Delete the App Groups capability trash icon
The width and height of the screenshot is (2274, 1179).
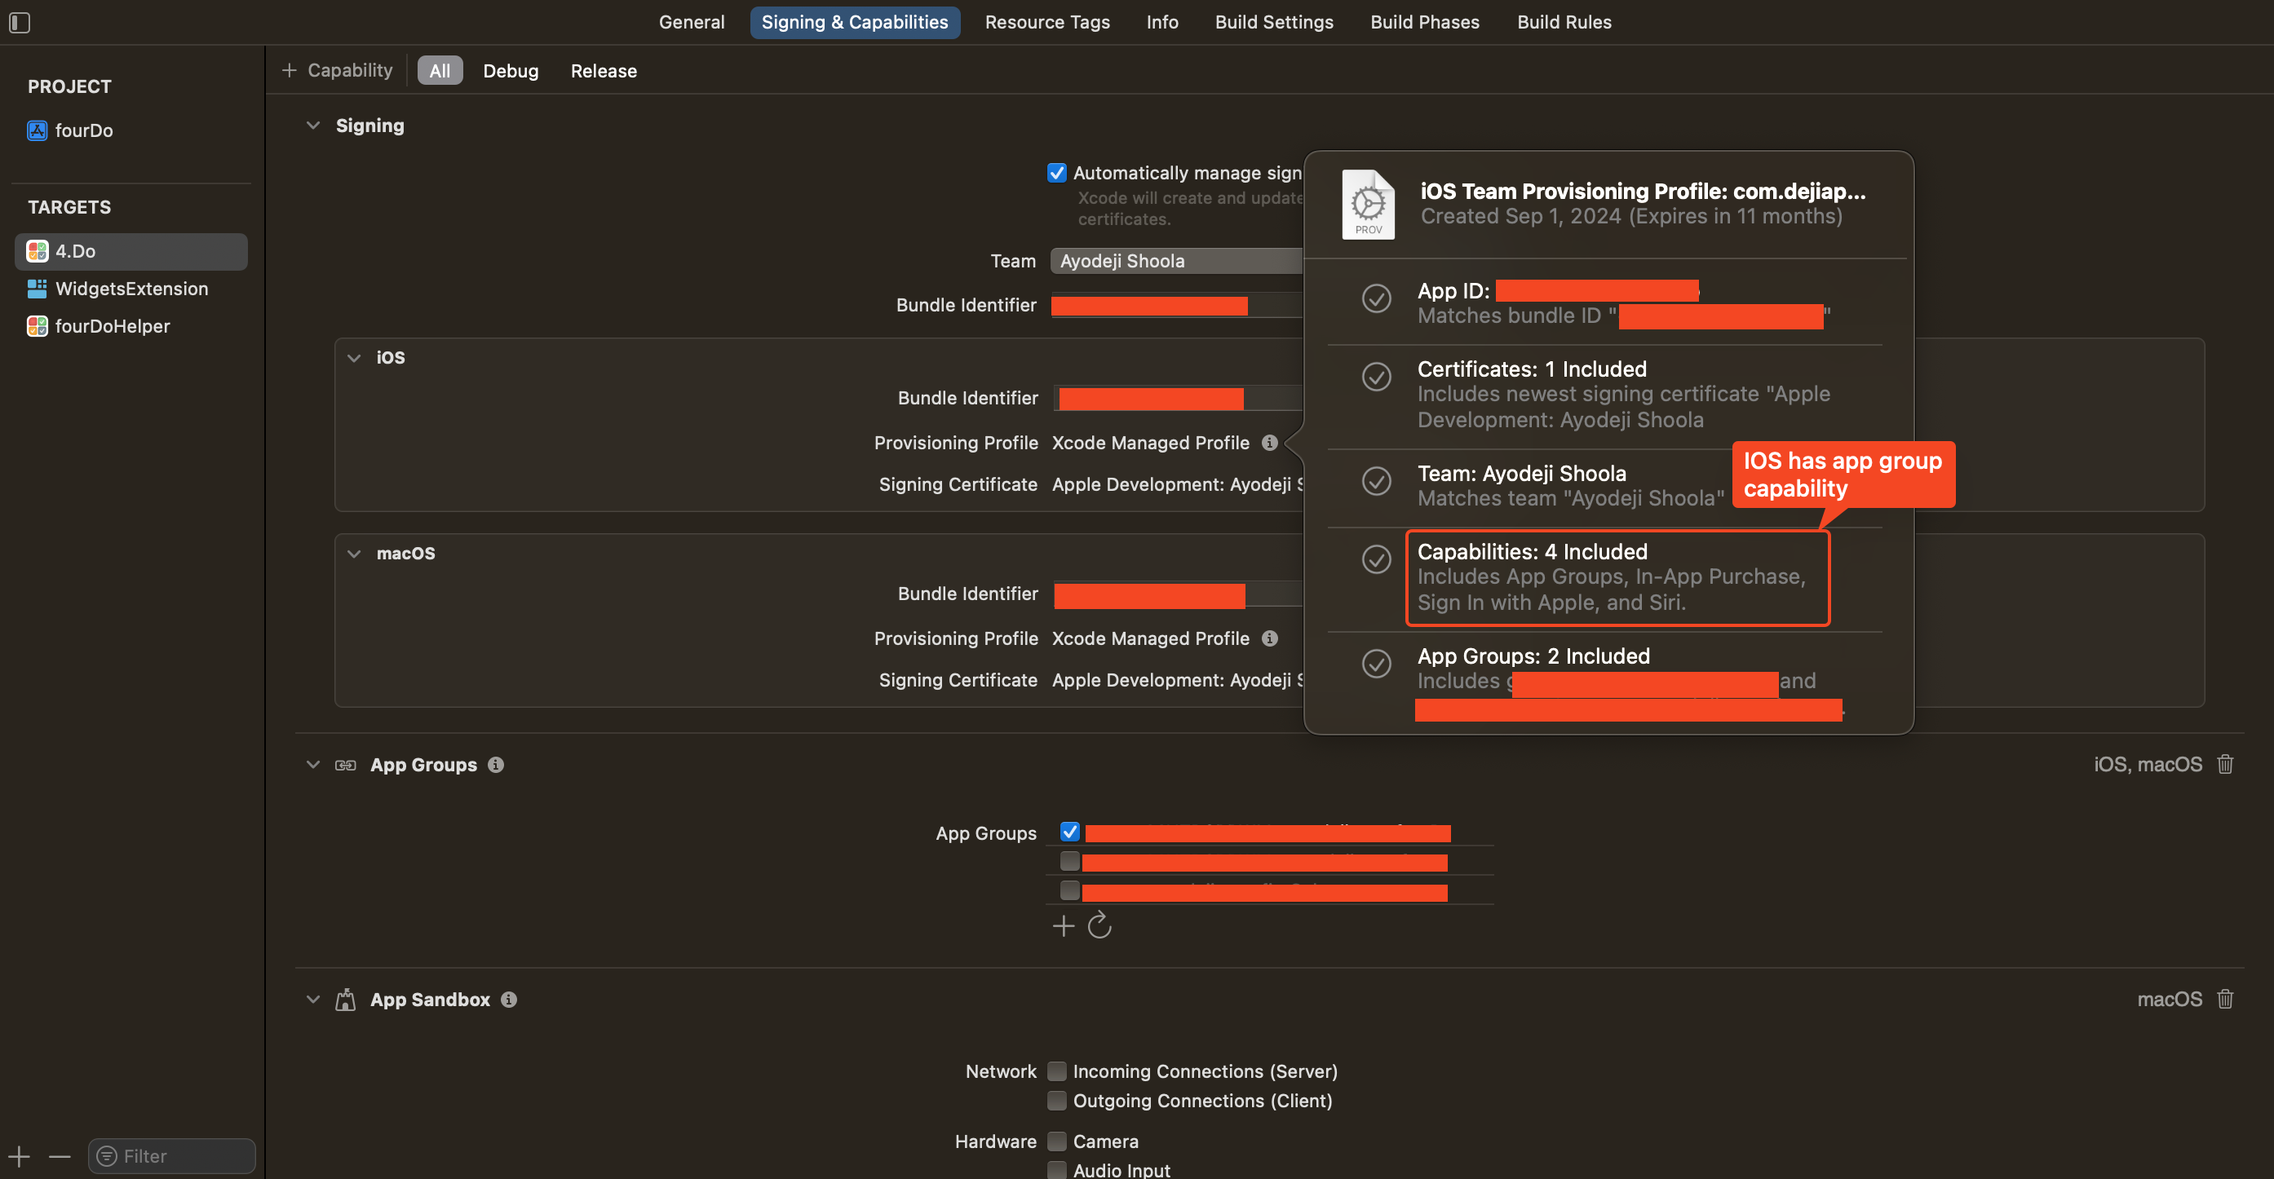(2225, 764)
